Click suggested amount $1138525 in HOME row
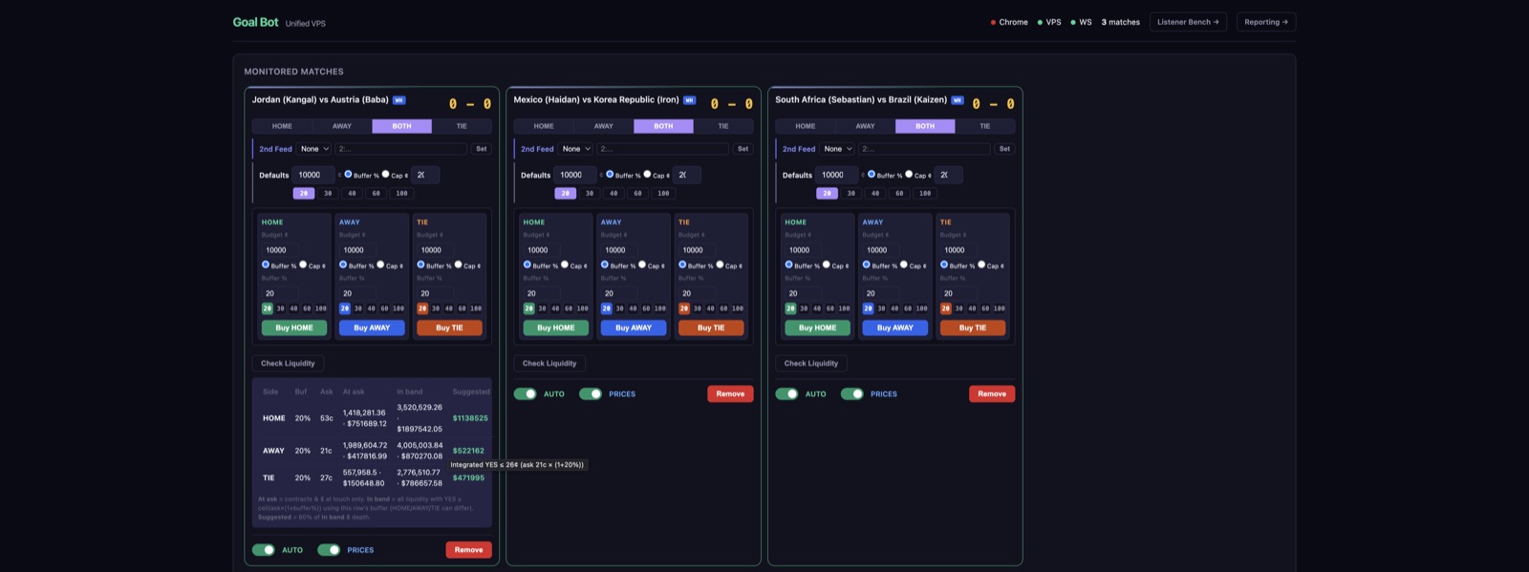Image resolution: width=1529 pixels, height=572 pixels. pyautogui.click(x=470, y=418)
